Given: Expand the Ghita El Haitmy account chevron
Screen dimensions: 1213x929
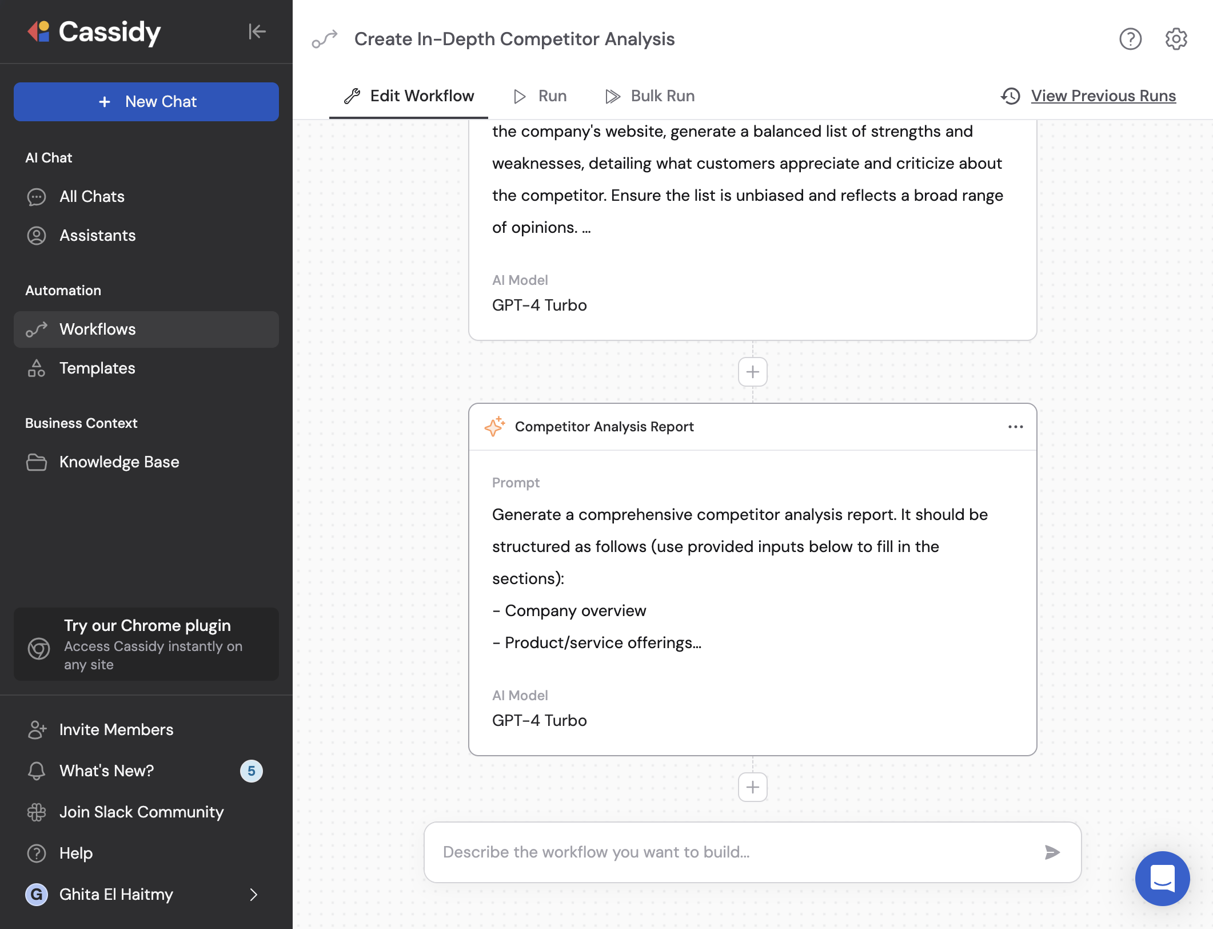Looking at the screenshot, I should 254,894.
